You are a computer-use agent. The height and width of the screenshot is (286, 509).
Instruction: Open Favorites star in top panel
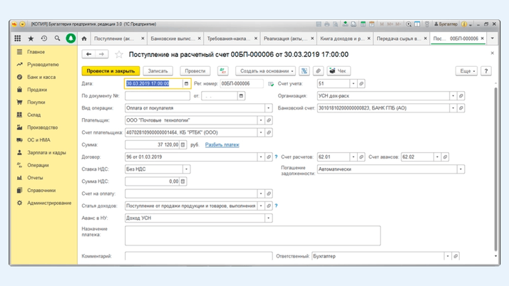31,38
